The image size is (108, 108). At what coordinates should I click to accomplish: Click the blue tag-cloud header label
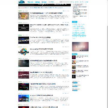(74, 22)
